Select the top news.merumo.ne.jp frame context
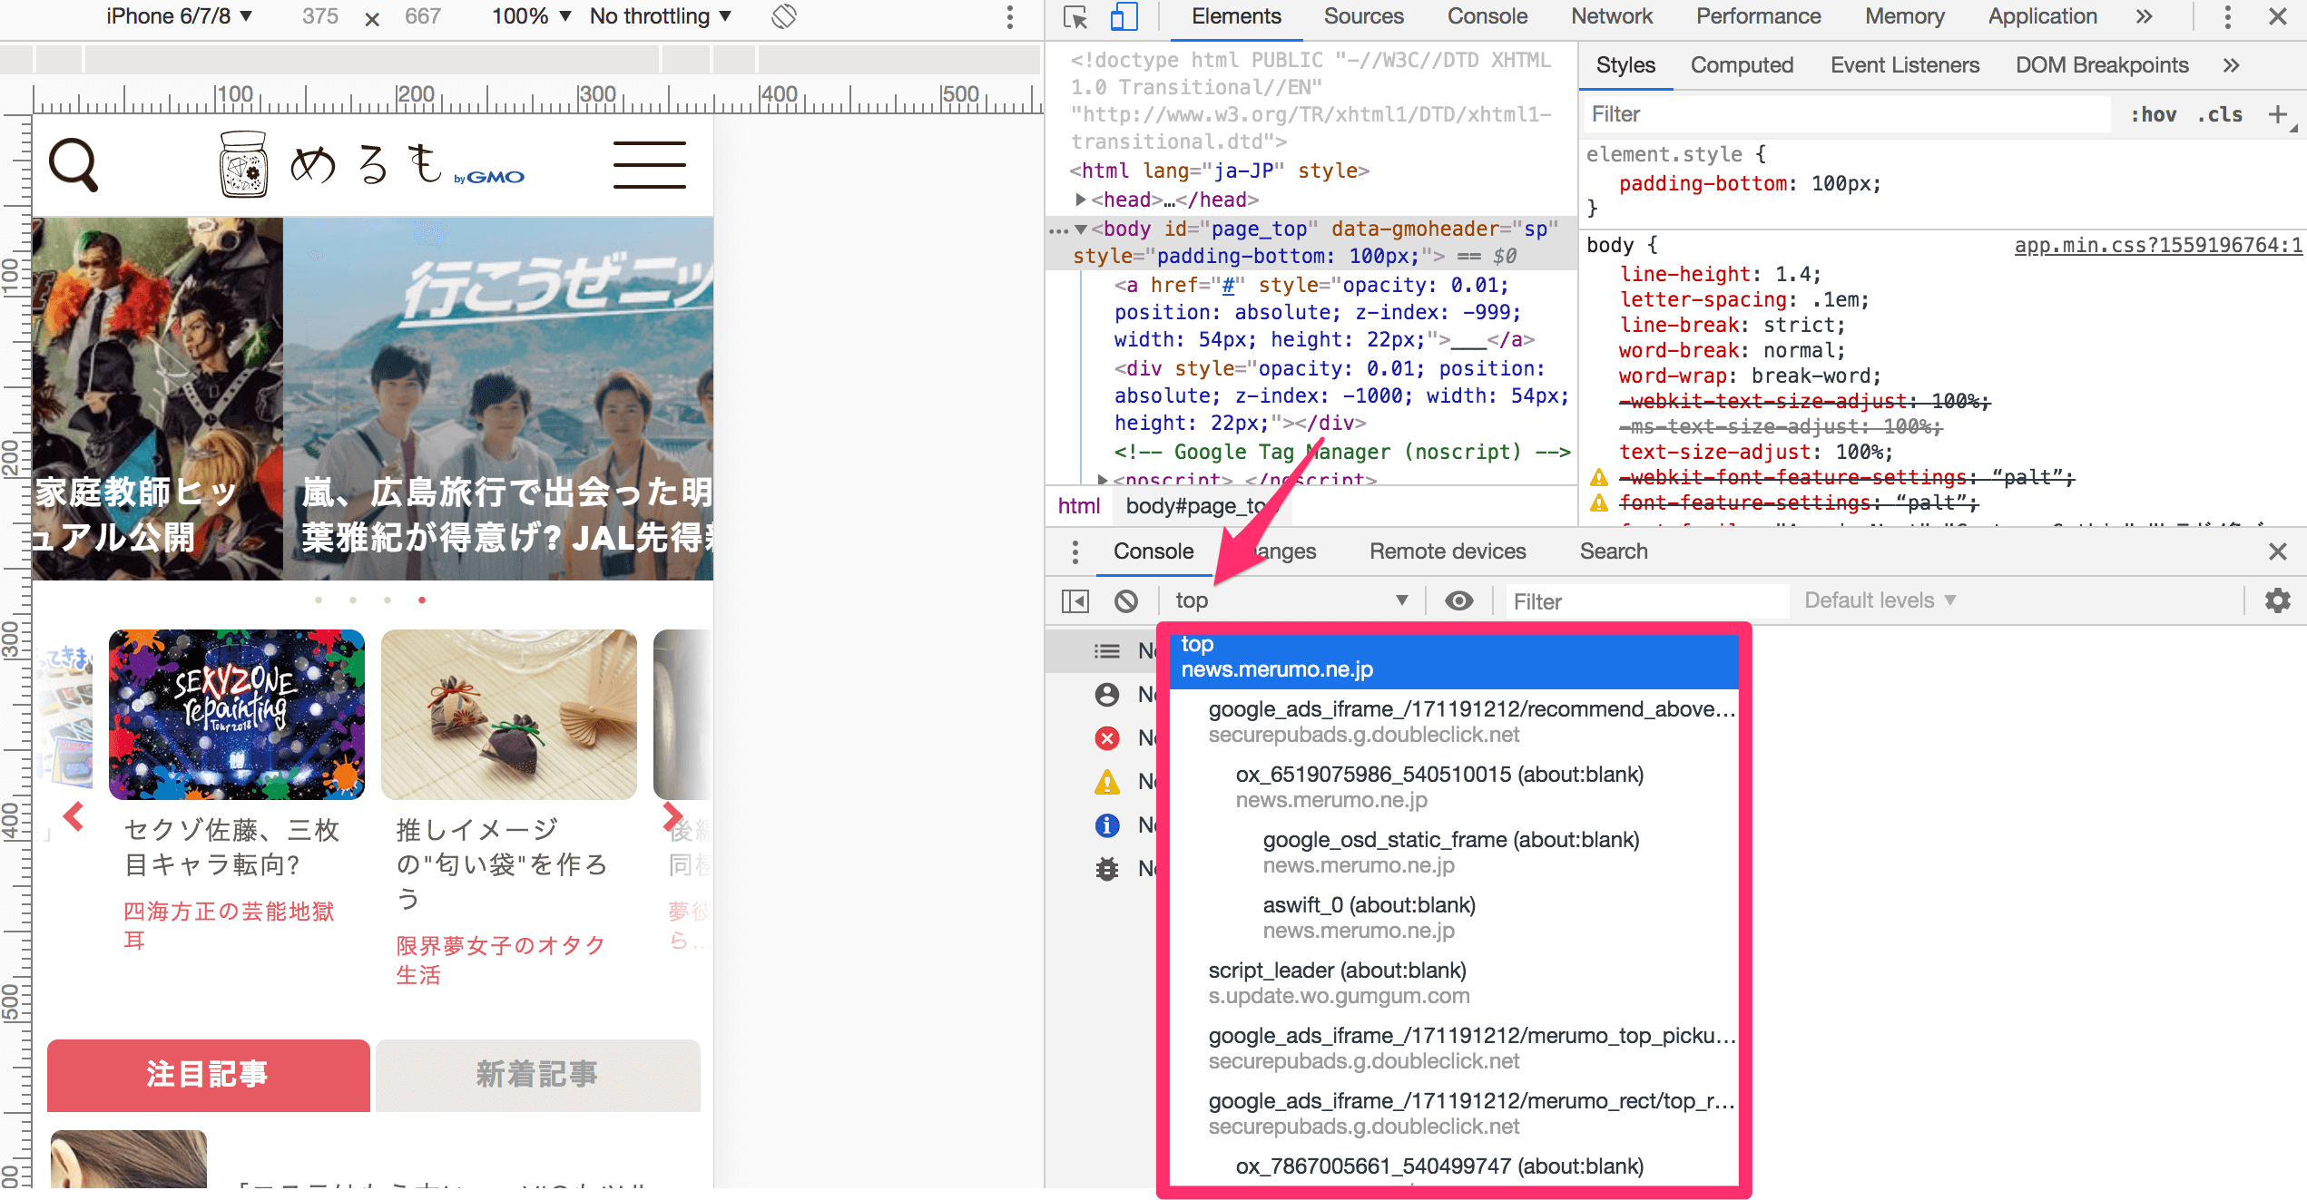The width and height of the screenshot is (2307, 1200). tap(1452, 658)
